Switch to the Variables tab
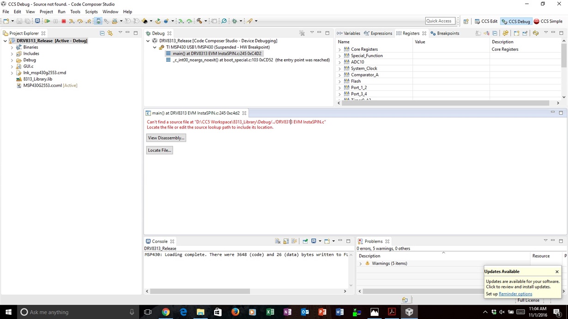This screenshot has height=319, width=568. tap(348, 33)
